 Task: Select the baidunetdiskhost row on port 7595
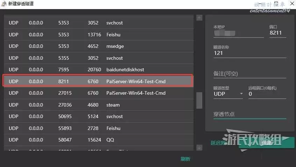(x=98, y=70)
